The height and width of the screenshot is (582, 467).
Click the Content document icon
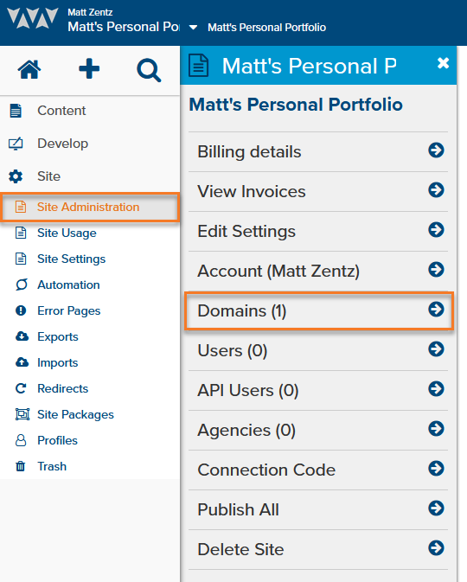[16, 111]
